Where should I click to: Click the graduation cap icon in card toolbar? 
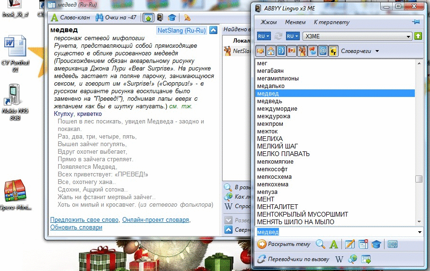pos(172,18)
